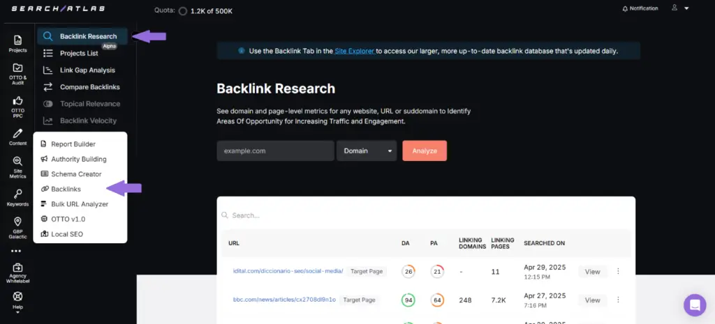715x324 pixels.
Task: Open more options for bbc.com row
Action: click(619, 300)
